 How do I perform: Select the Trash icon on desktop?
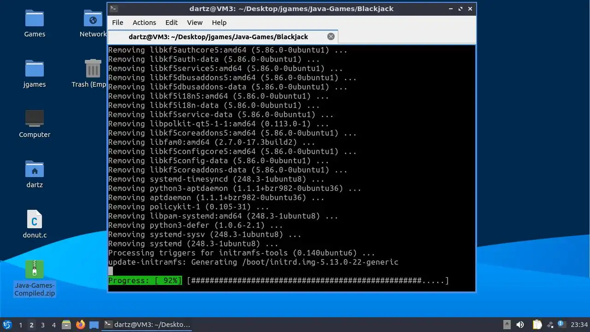[93, 74]
